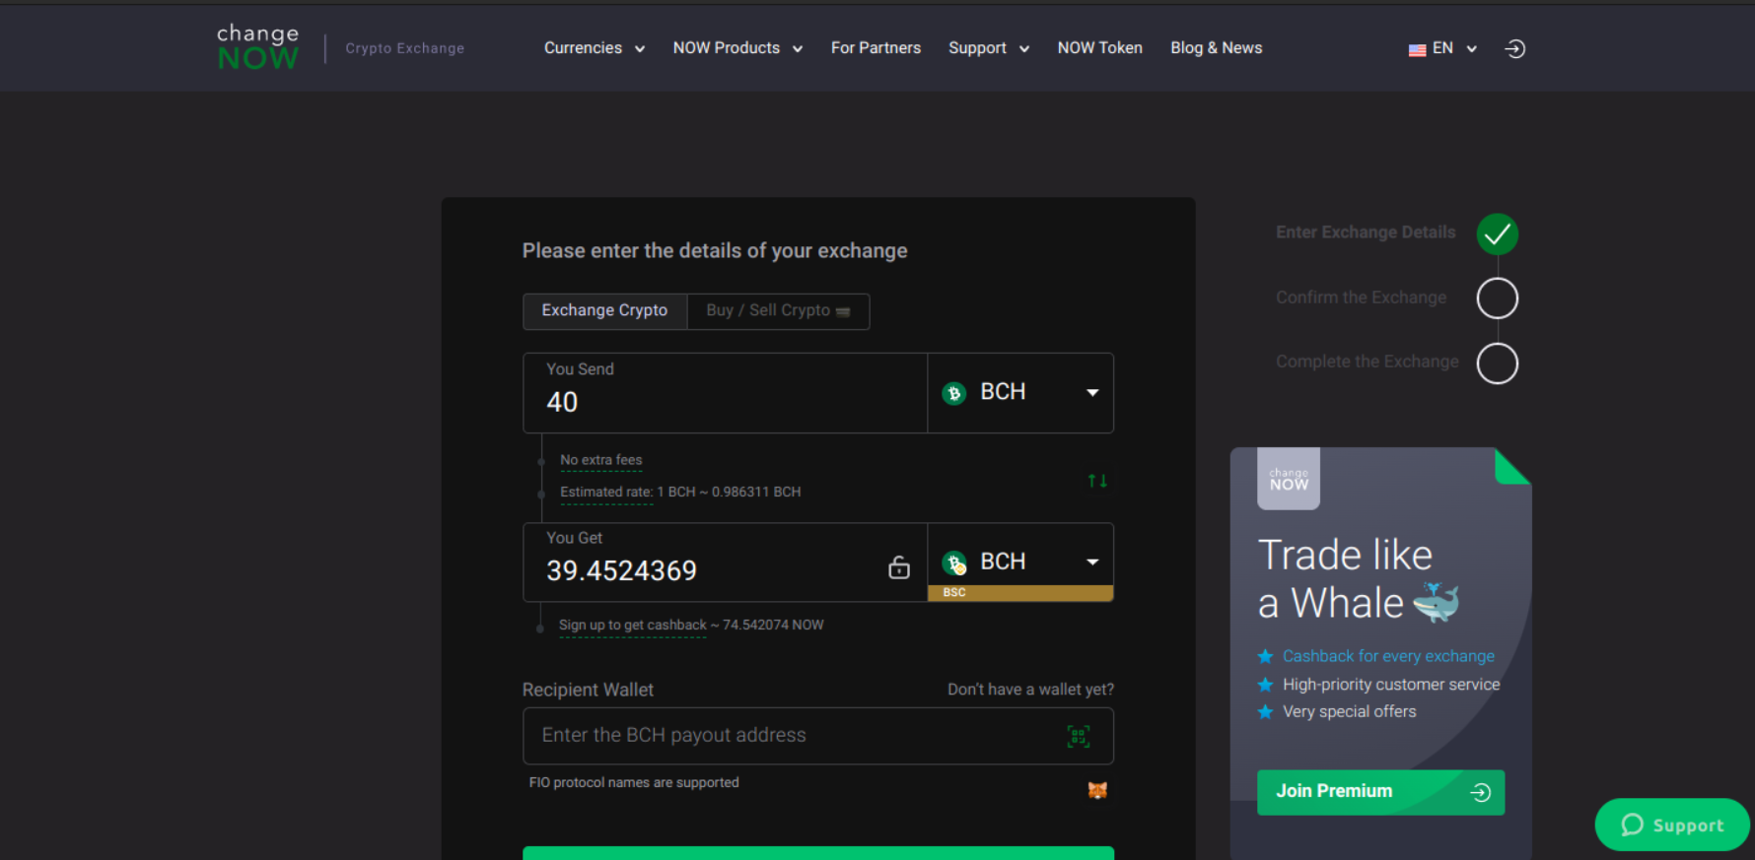Open the You Send currency dropdown
This screenshot has width=1755, height=860.
pos(1020,393)
